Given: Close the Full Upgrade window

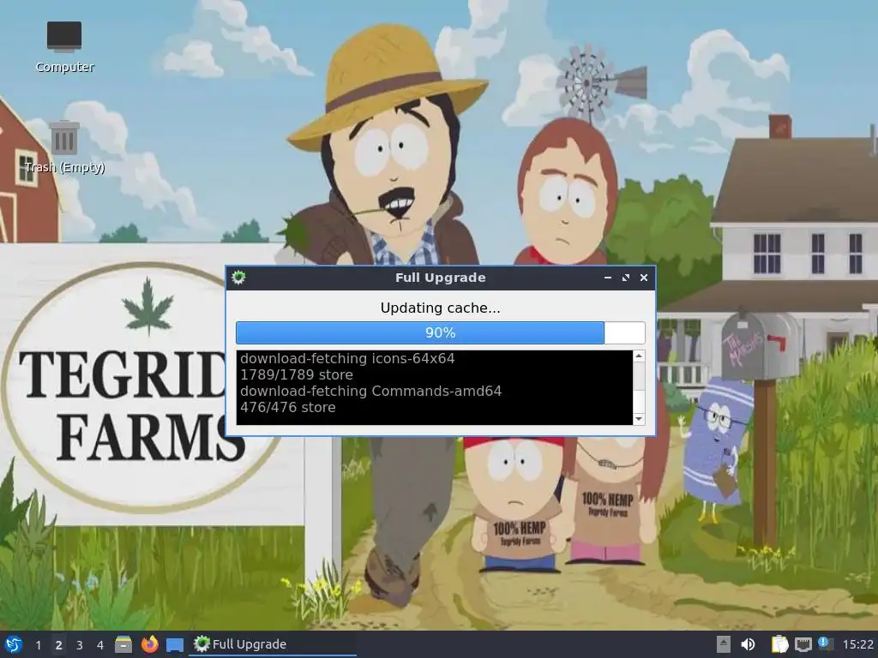Looking at the screenshot, I should tap(644, 278).
